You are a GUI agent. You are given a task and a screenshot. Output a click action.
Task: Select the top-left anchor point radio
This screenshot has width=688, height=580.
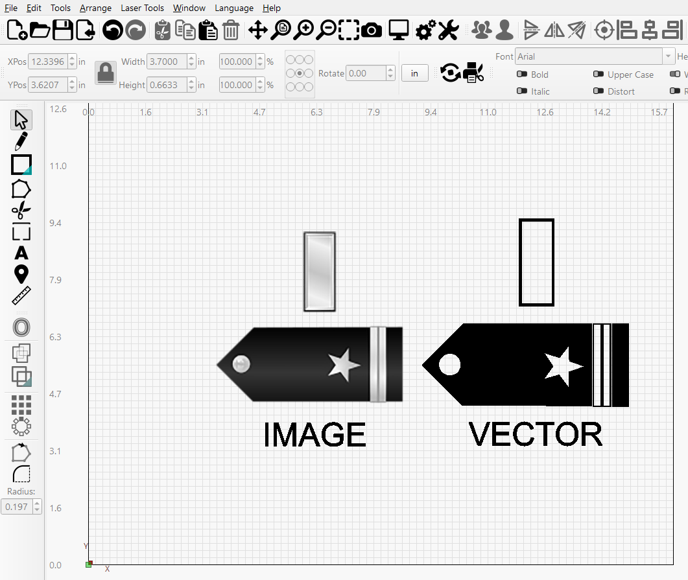[291, 60]
